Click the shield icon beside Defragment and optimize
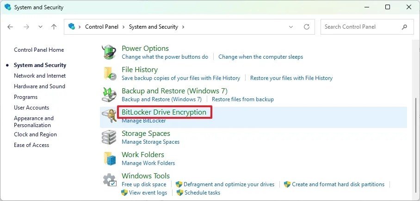The image size is (420, 201). [179, 184]
